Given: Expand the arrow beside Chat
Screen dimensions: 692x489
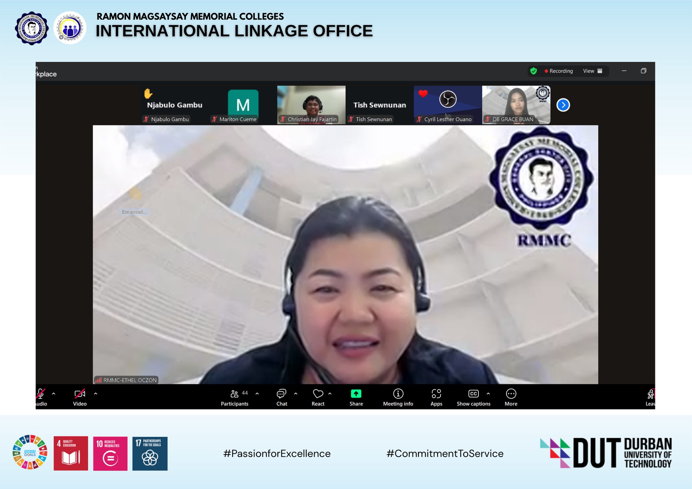Looking at the screenshot, I should pyautogui.click(x=296, y=393).
